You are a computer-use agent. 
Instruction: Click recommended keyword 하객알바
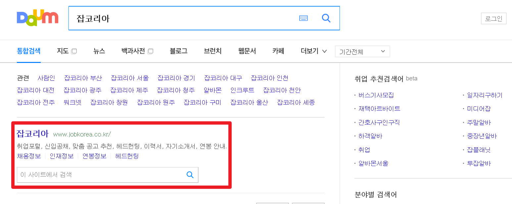(370, 136)
